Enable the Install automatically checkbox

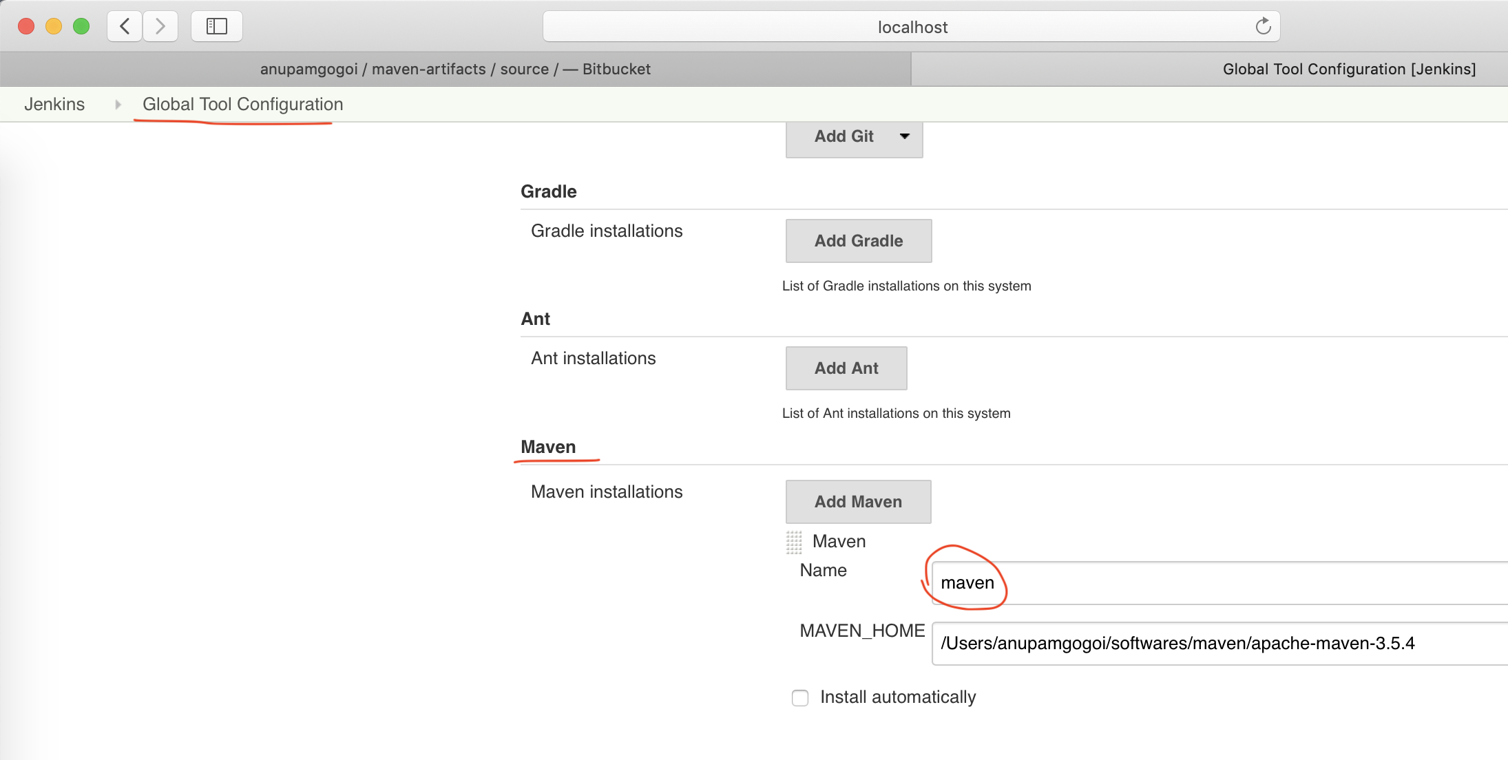click(800, 698)
